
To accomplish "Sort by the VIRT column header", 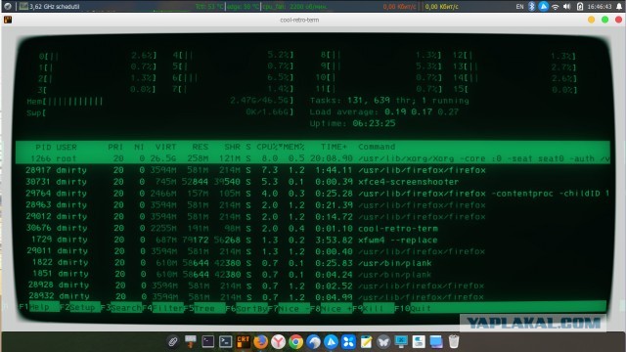I will click(x=165, y=148).
